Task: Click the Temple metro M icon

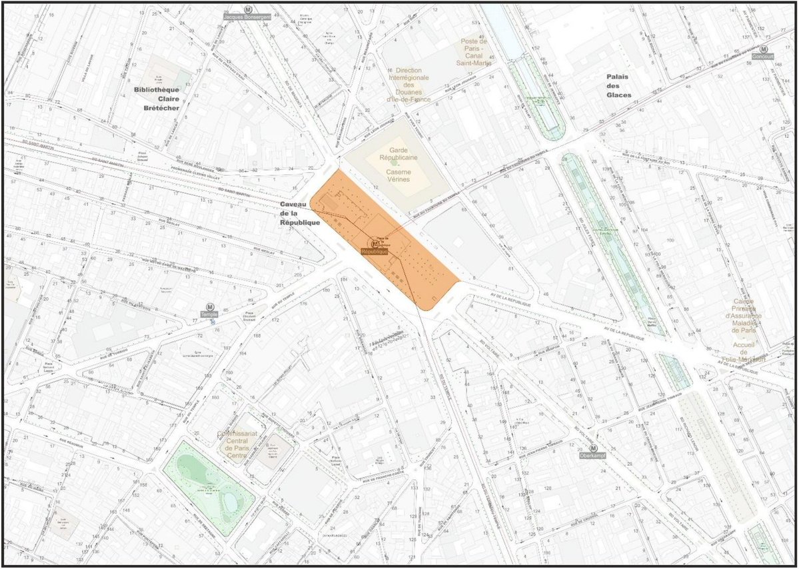Action: click(209, 306)
